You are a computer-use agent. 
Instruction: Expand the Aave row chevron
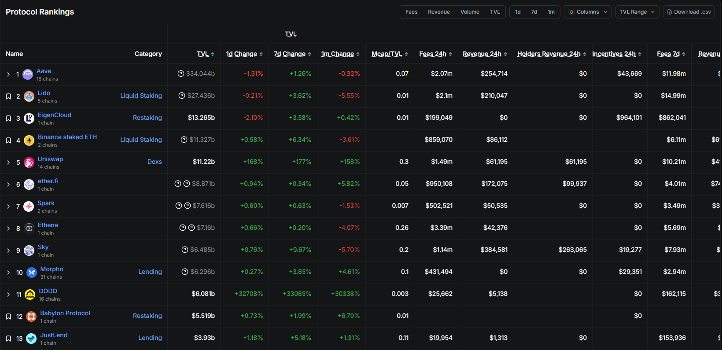click(x=8, y=74)
